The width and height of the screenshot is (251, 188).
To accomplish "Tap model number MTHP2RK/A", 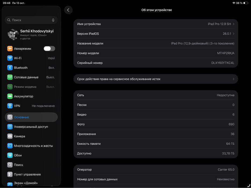I will pos(226,53).
